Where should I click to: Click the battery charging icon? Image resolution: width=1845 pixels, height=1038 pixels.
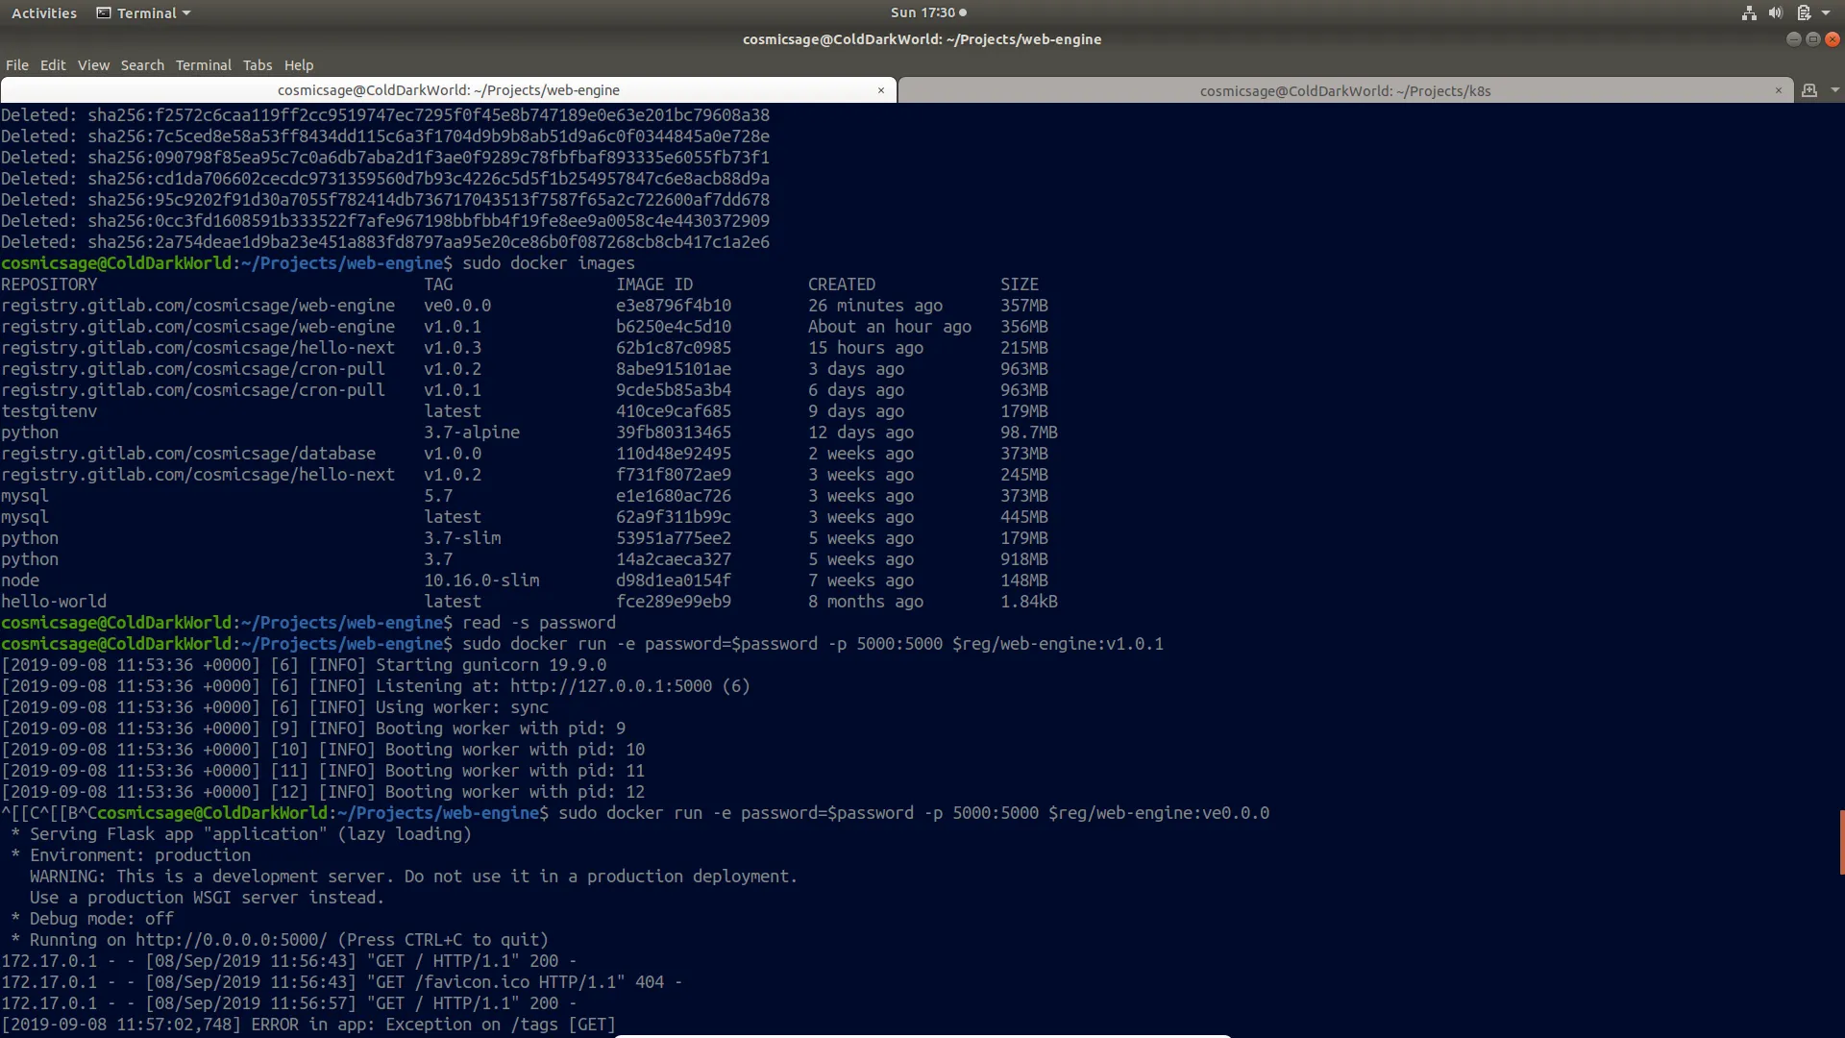[1804, 12]
